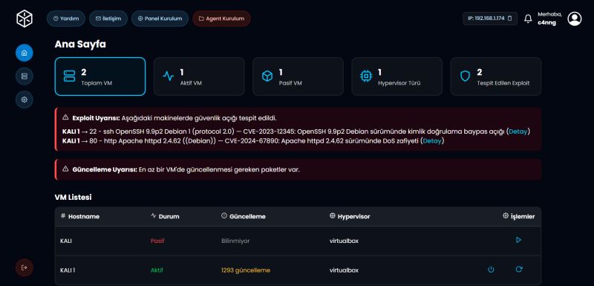Open Detay link for CVE-2024-67890
The height and width of the screenshot is (286, 594).
tap(432, 141)
